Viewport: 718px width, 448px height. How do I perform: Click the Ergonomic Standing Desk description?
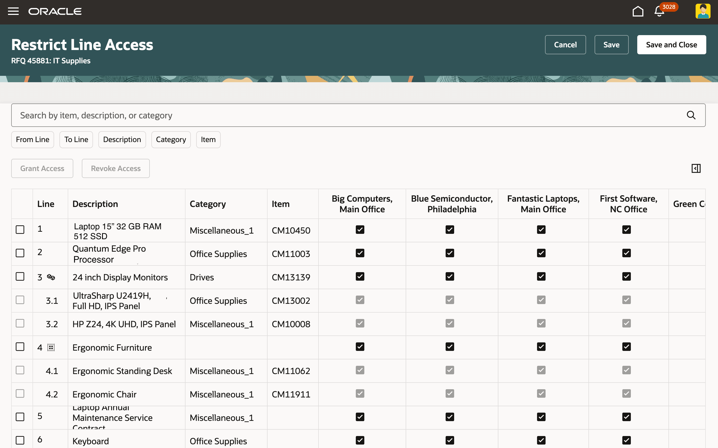click(x=122, y=371)
